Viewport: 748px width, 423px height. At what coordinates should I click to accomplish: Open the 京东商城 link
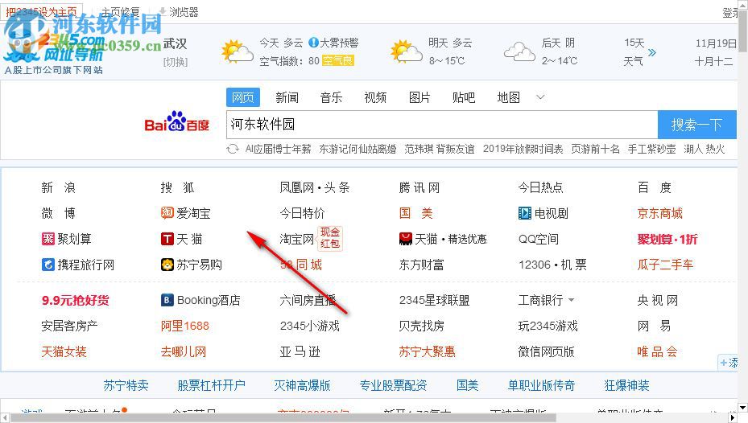[x=660, y=213]
